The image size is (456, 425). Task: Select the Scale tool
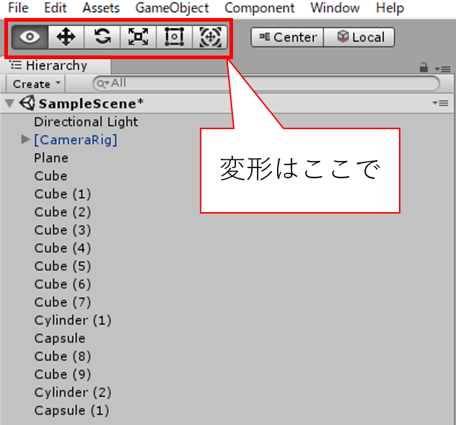(139, 37)
